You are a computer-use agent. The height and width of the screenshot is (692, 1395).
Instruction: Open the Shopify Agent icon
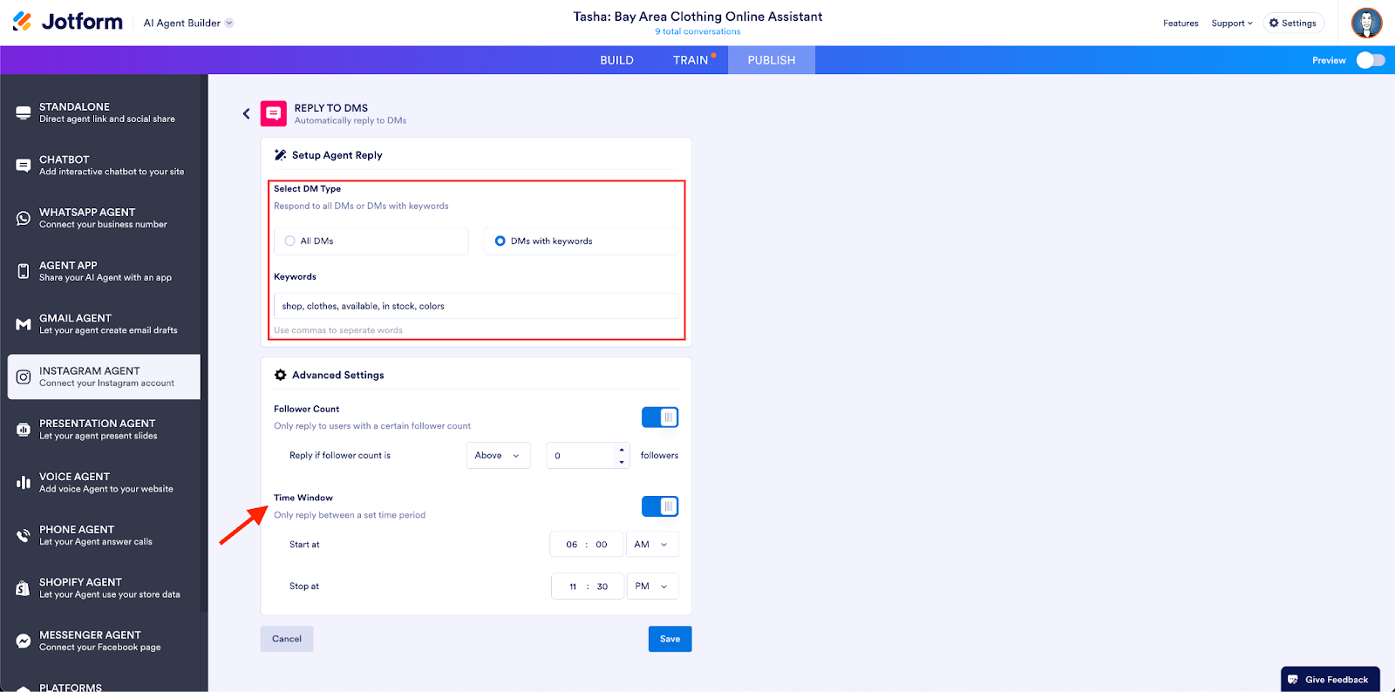coord(24,588)
